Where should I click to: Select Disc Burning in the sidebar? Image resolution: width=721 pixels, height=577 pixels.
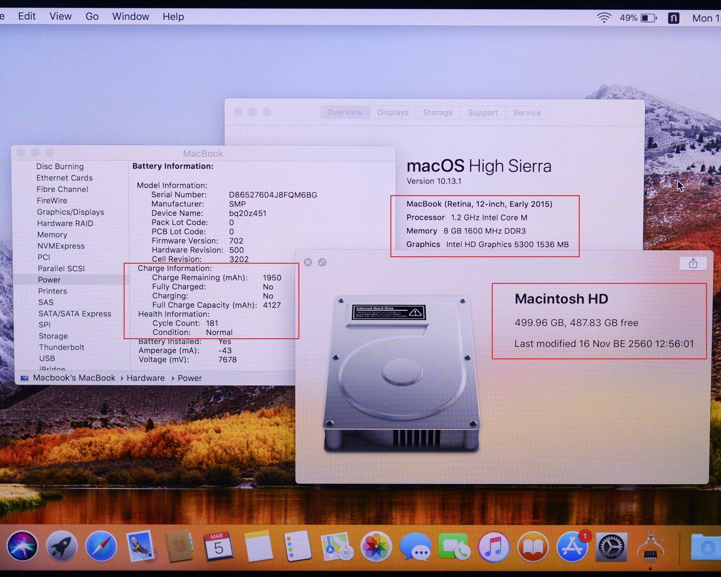[60, 167]
